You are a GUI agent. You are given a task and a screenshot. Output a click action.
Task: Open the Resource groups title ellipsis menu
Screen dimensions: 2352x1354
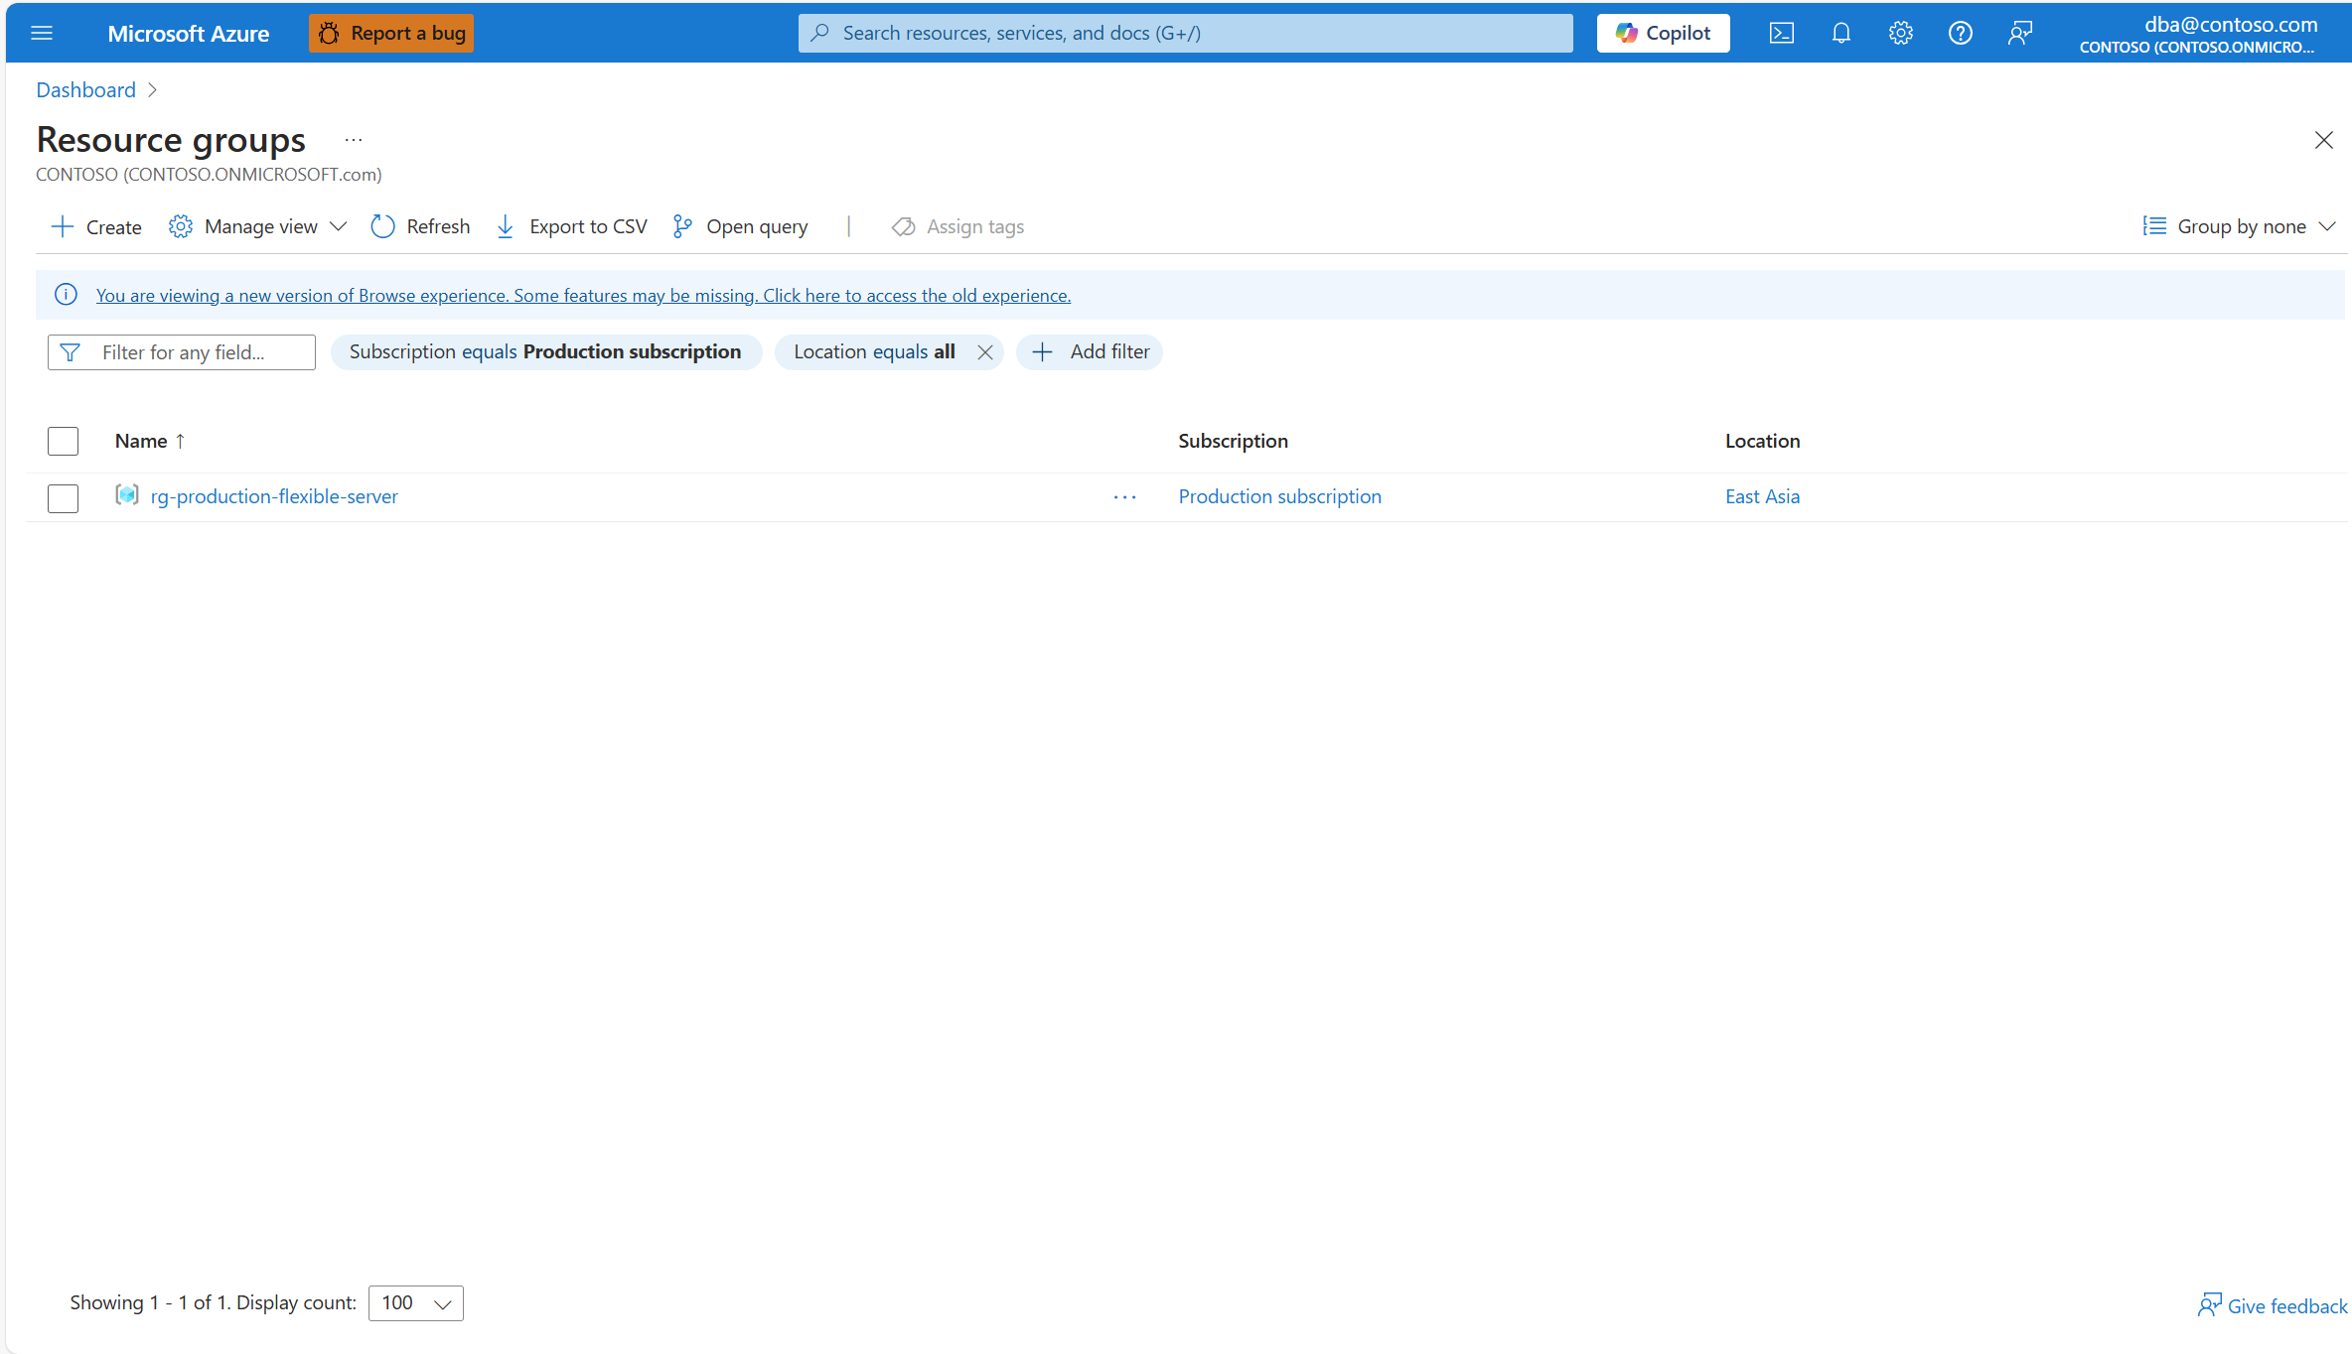click(x=354, y=140)
